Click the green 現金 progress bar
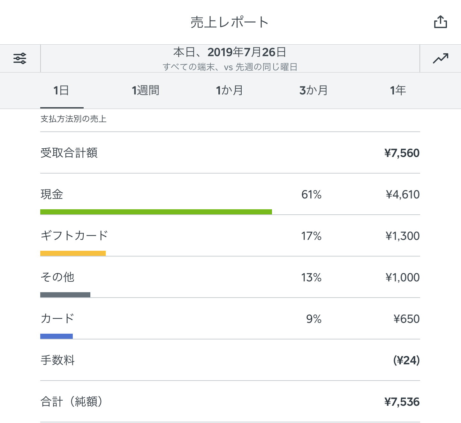Screen dimensions: 461x423 pyautogui.click(x=155, y=211)
